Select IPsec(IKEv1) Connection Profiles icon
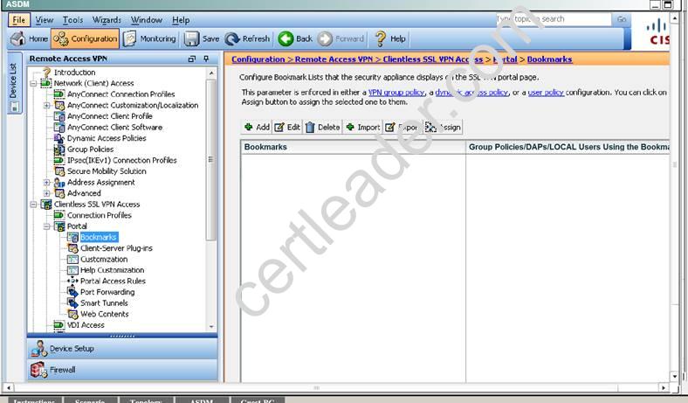Image resolution: width=688 pixels, height=403 pixels. 58,160
